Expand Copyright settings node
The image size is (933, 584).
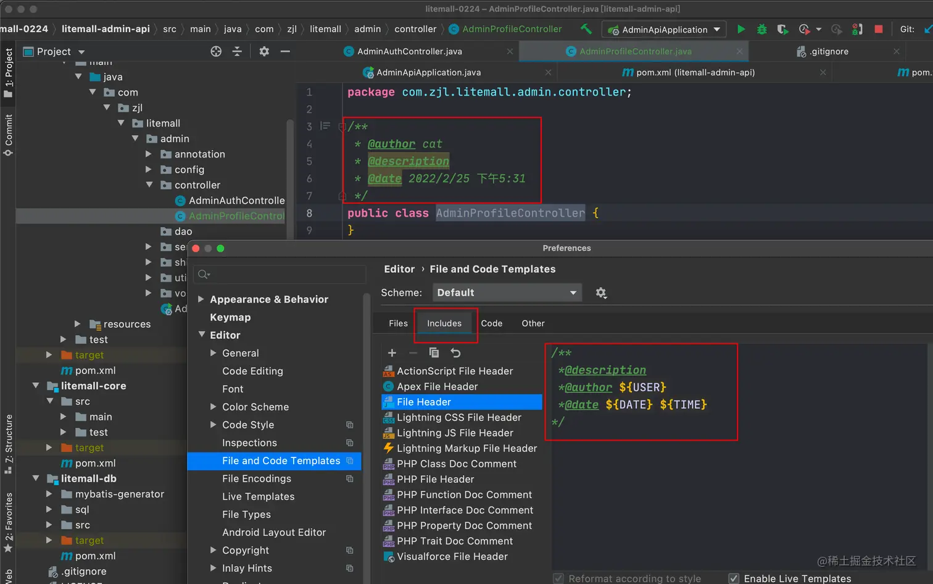click(214, 549)
